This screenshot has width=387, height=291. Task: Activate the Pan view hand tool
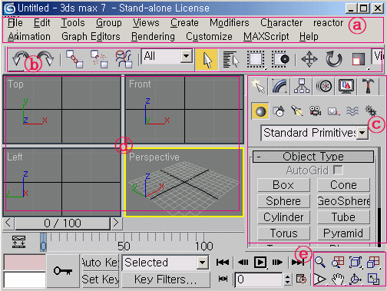[x=338, y=279]
